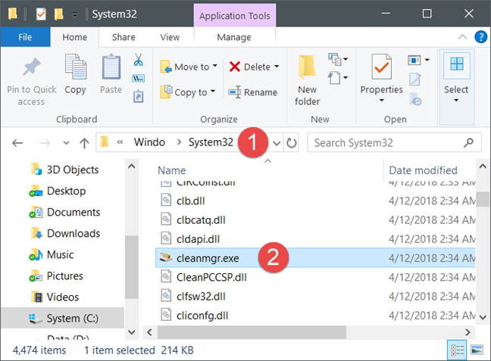Expand the address bar history dropdown

point(277,143)
